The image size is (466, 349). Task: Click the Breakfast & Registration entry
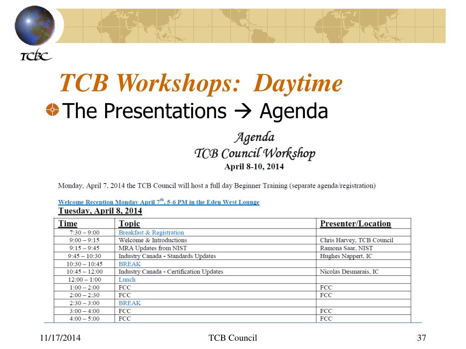[151, 232]
